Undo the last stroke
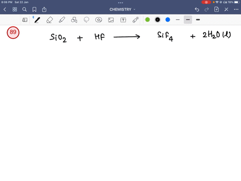 (x=197, y=10)
